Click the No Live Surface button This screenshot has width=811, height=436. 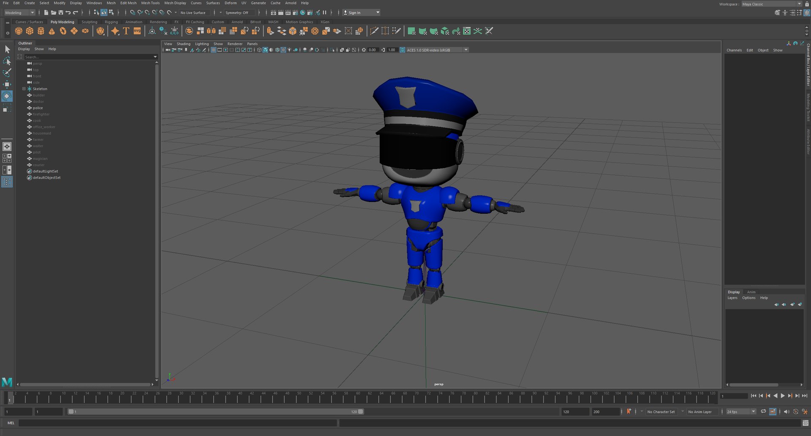(193, 13)
